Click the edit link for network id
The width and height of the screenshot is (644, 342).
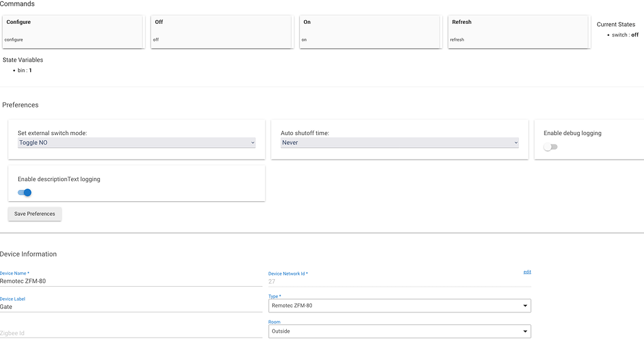[x=527, y=272]
